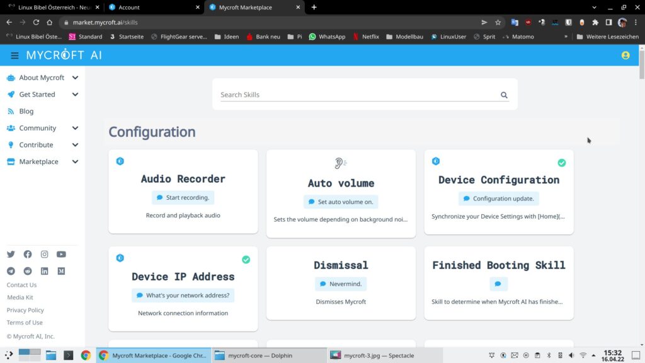The width and height of the screenshot is (645, 363).
Task: Open the WhatsApp bookmark
Action: pos(327,37)
